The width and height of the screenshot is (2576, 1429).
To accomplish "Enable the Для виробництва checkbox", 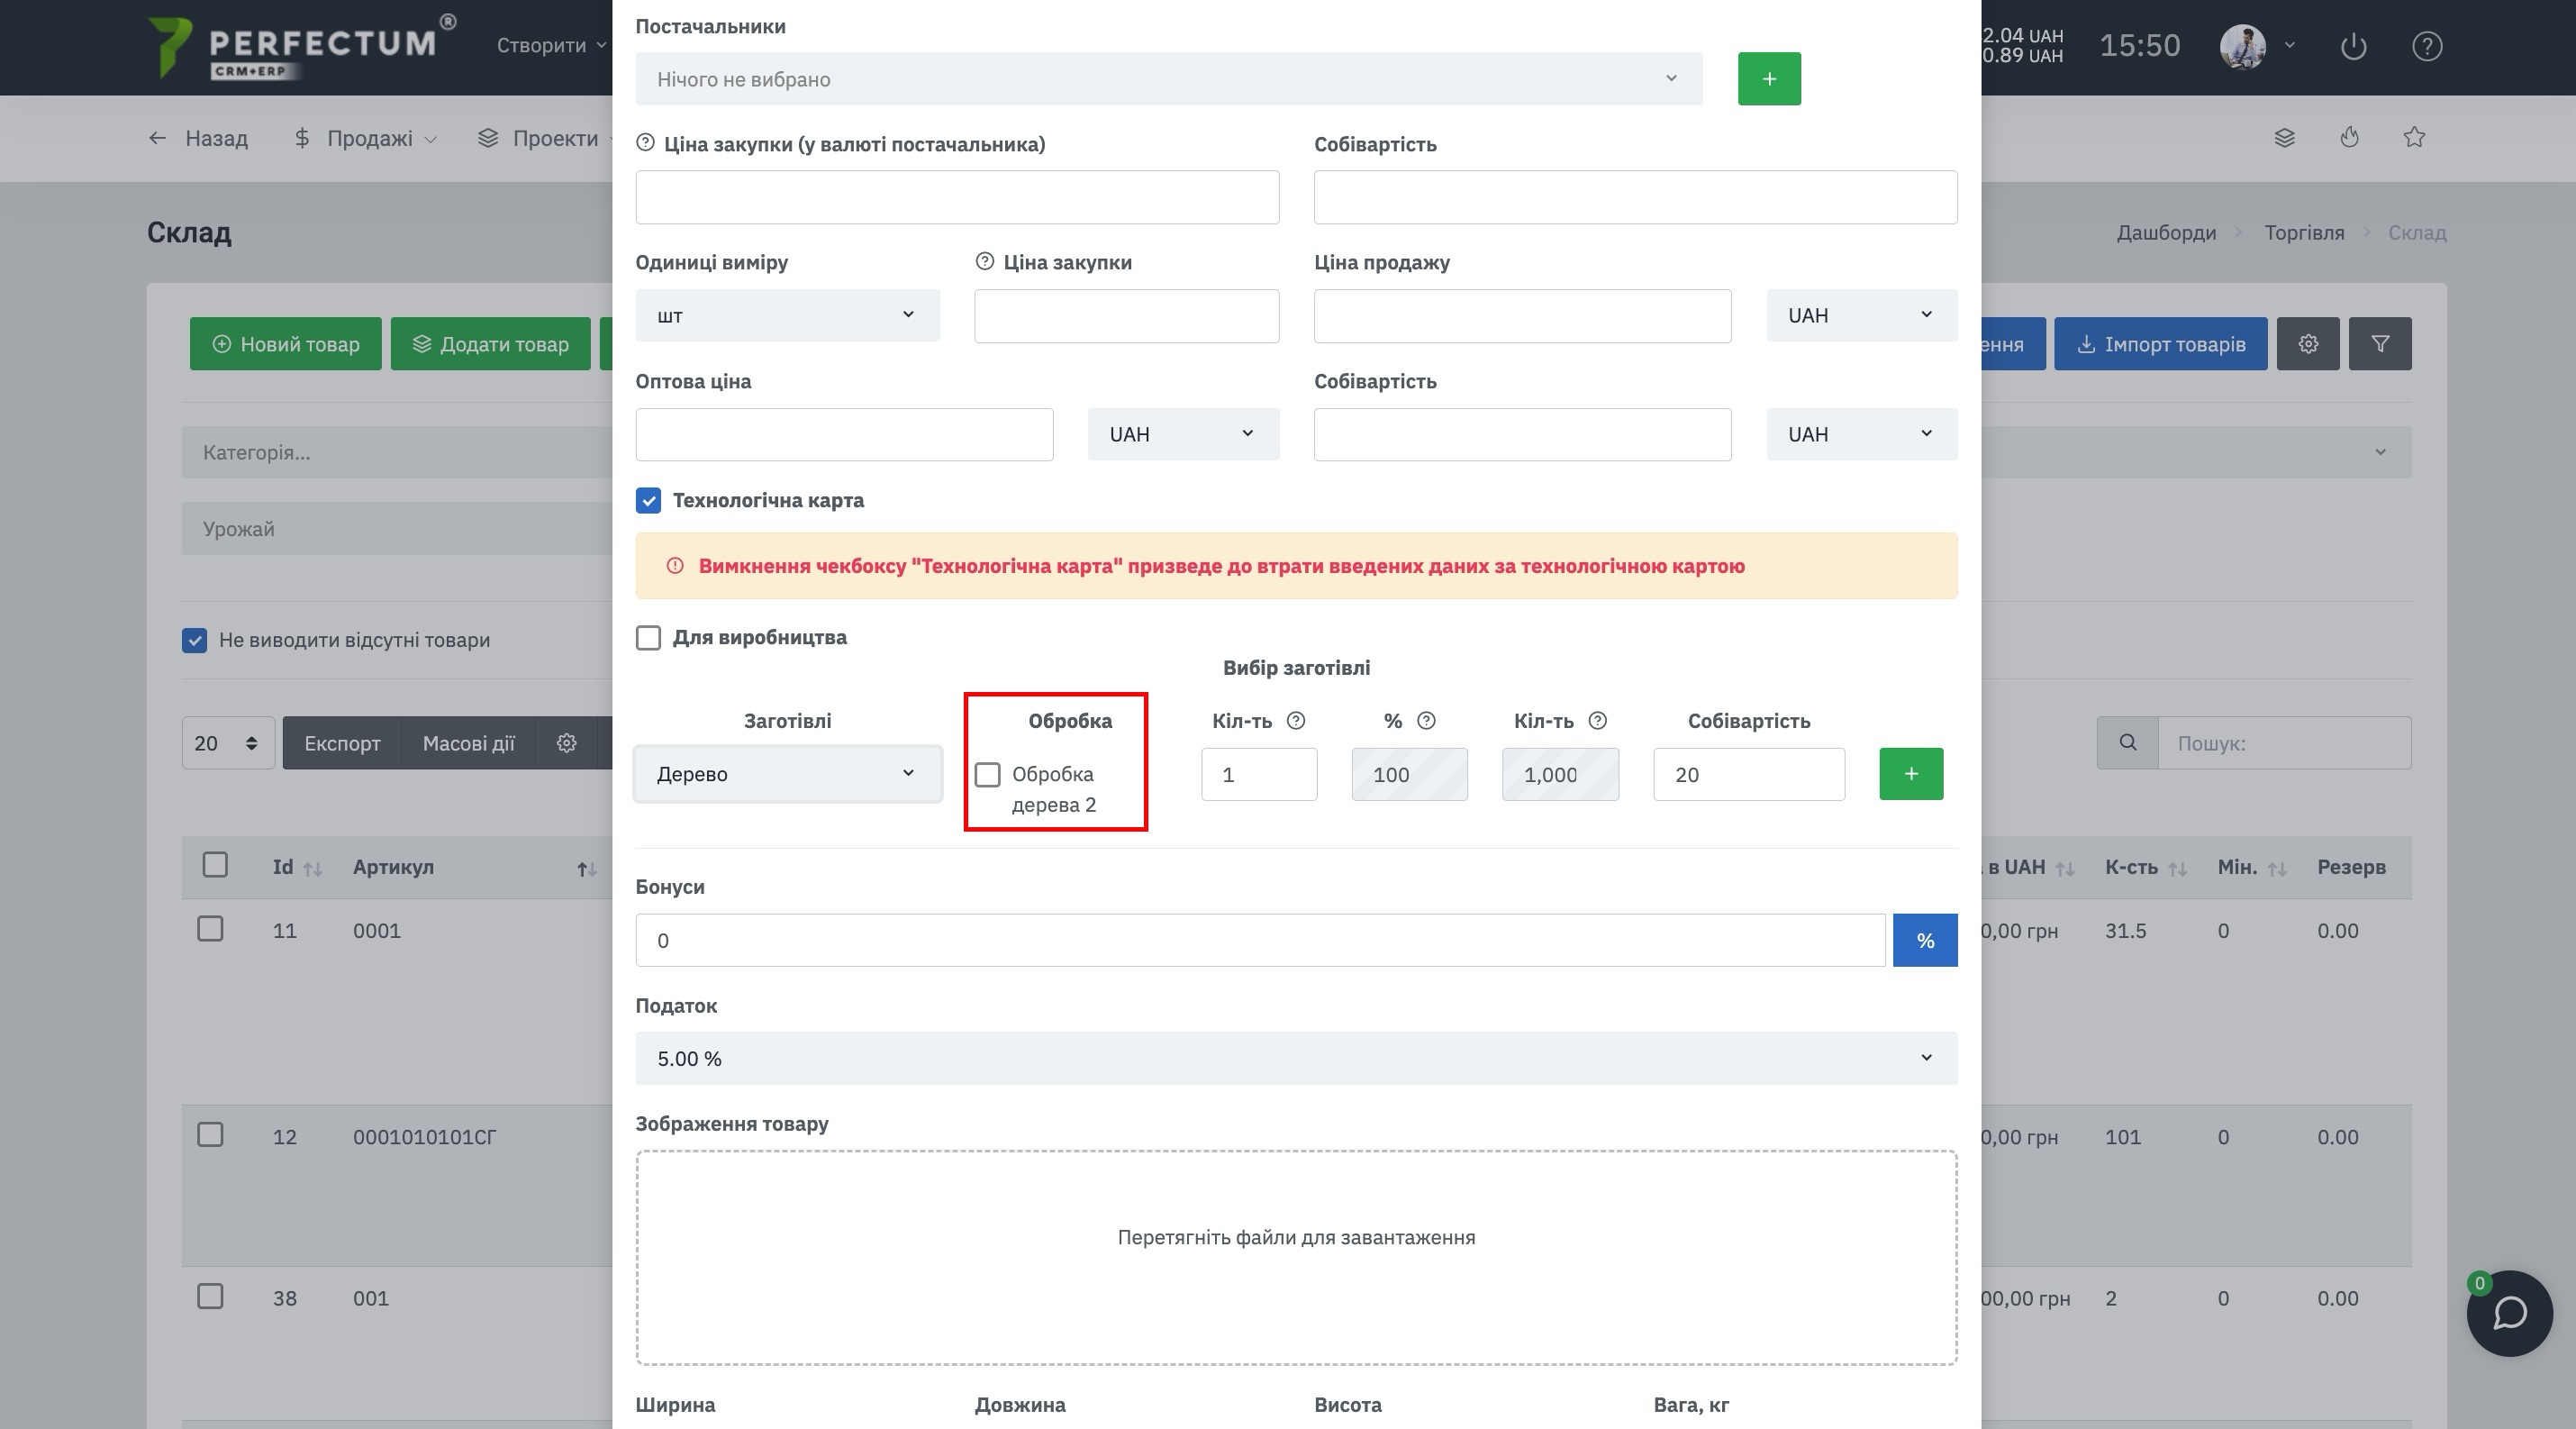I will (648, 638).
